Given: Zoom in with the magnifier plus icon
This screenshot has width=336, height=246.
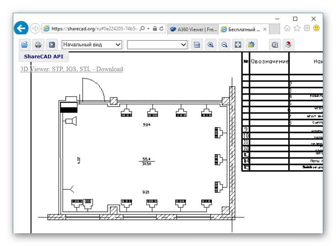Looking at the screenshot, I should click(x=211, y=45).
